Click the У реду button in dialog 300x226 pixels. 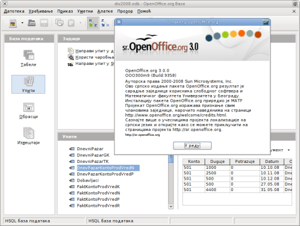coord(192,145)
